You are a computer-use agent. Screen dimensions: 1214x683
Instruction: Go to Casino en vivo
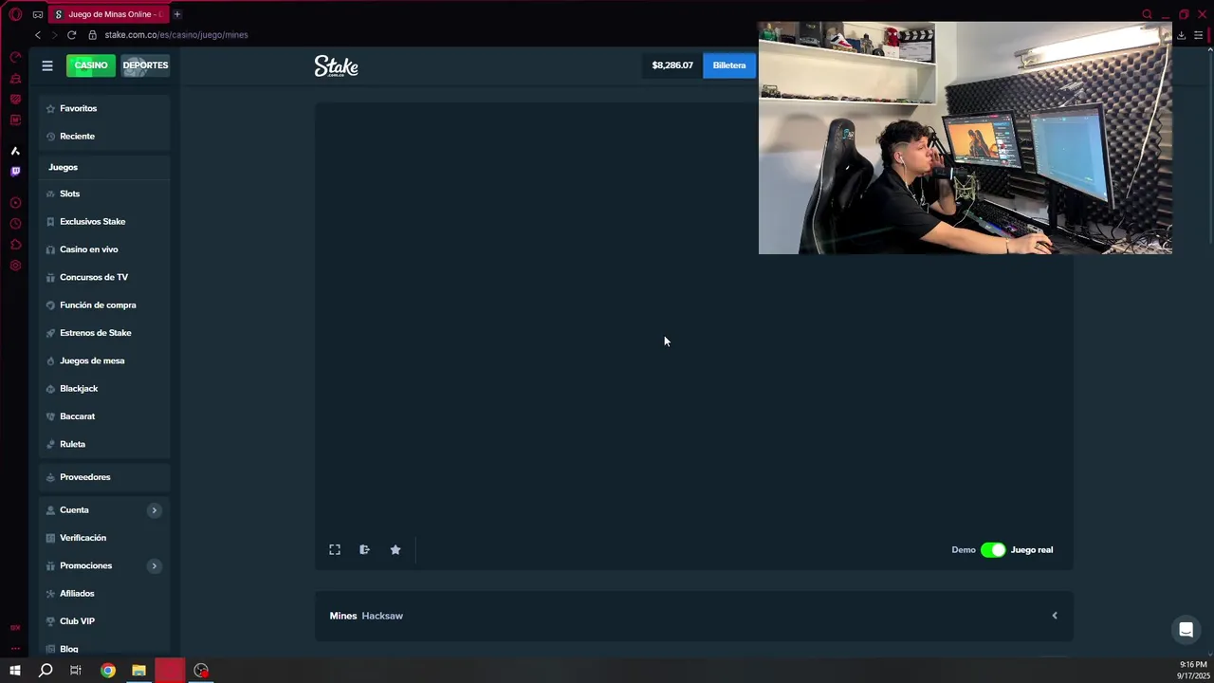point(104,249)
